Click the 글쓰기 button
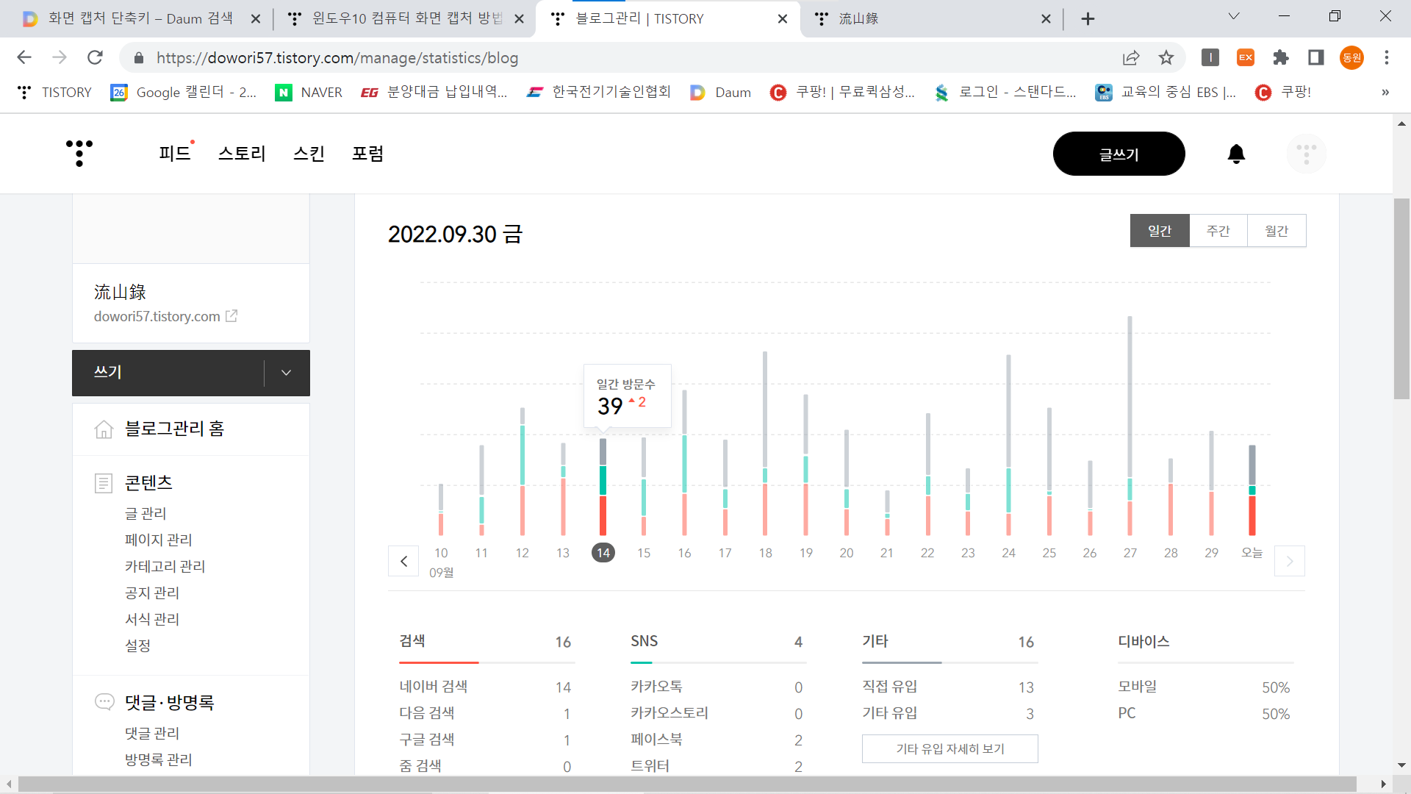 pyautogui.click(x=1119, y=154)
